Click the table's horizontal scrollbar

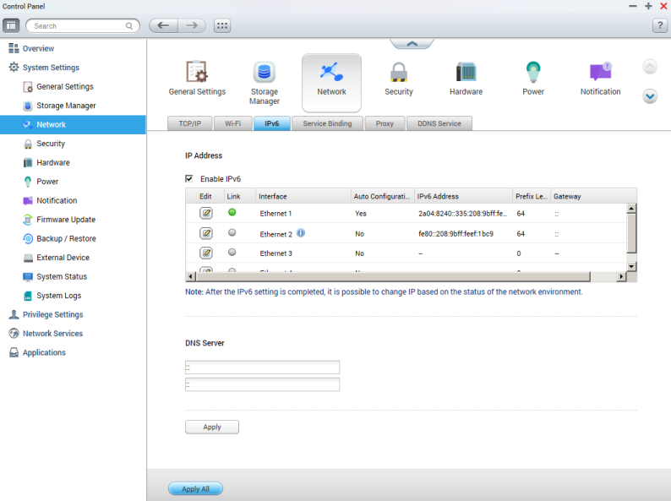click(x=393, y=277)
